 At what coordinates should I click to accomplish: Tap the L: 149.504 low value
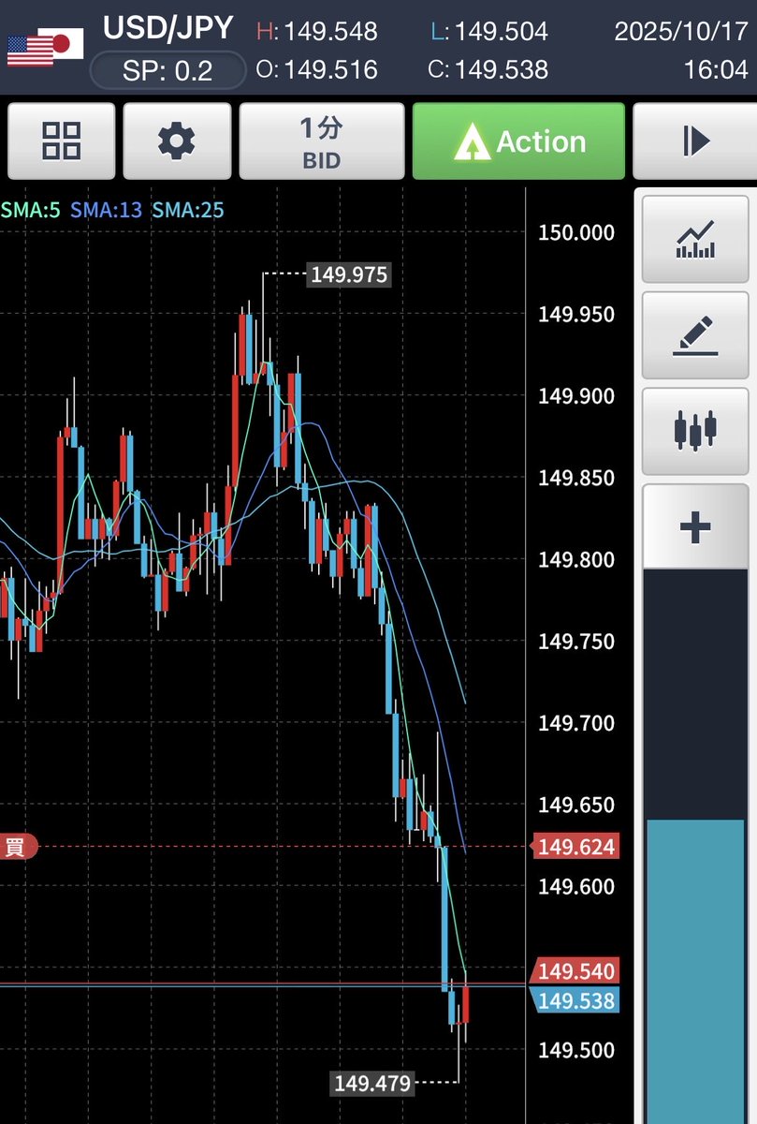(489, 32)
